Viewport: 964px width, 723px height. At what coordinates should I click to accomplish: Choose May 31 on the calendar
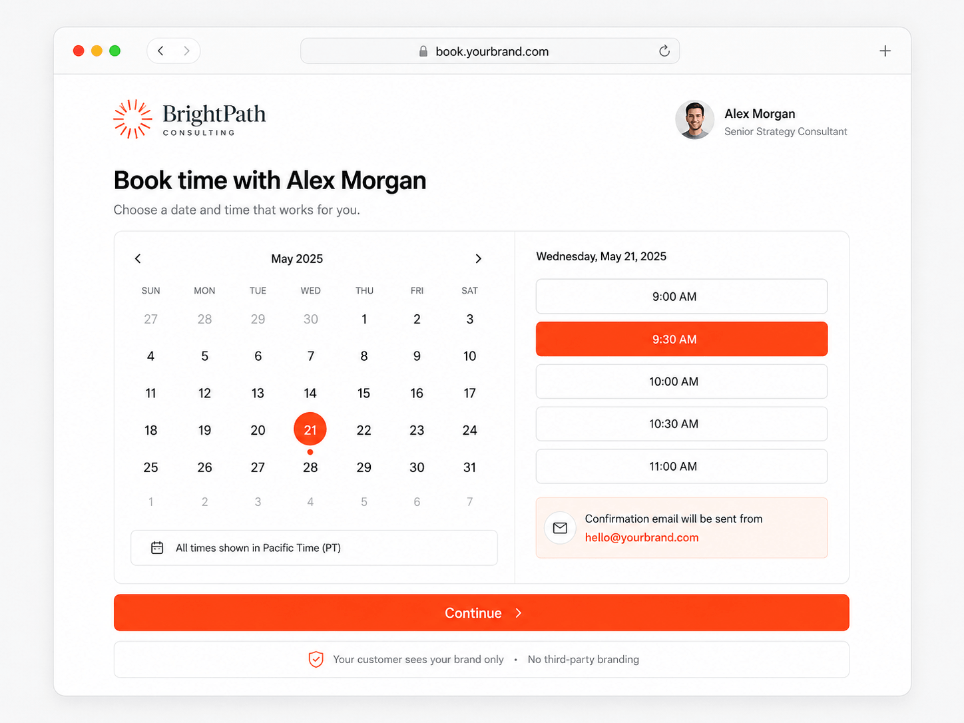(x=470, y=467)
